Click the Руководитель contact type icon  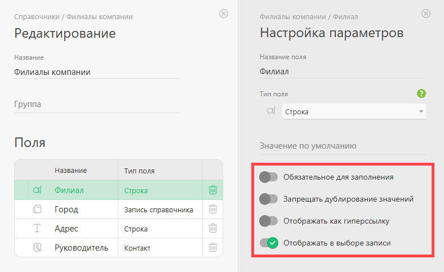pyautogui.click(x=37, y=248)
